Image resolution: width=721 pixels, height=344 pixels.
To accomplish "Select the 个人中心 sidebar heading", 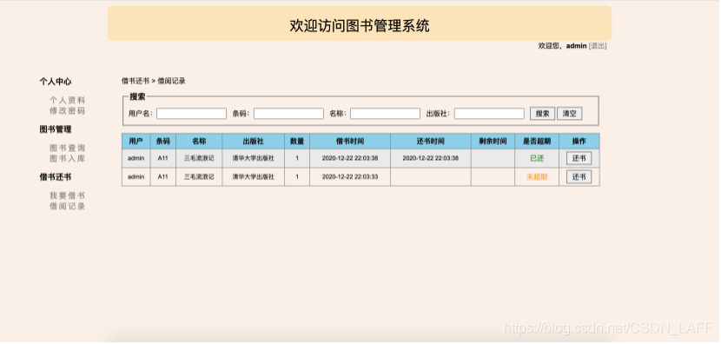I will tap(56, 82).
